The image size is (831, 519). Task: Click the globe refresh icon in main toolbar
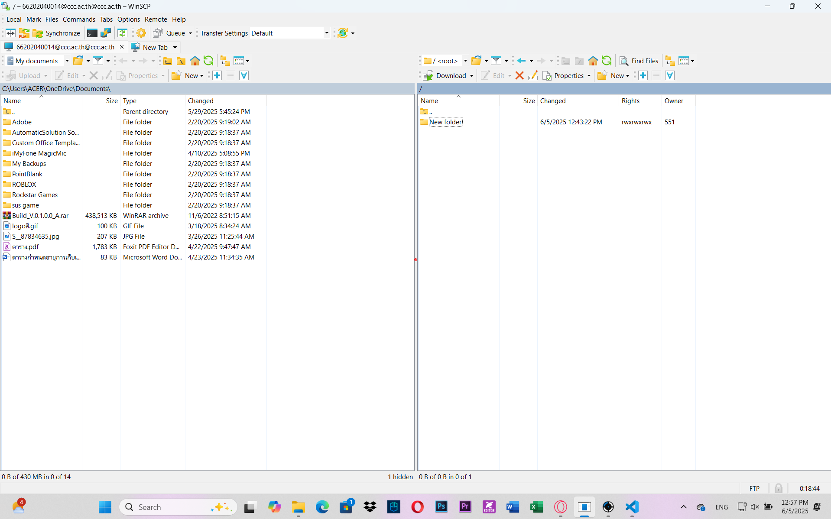click(343, 33)
